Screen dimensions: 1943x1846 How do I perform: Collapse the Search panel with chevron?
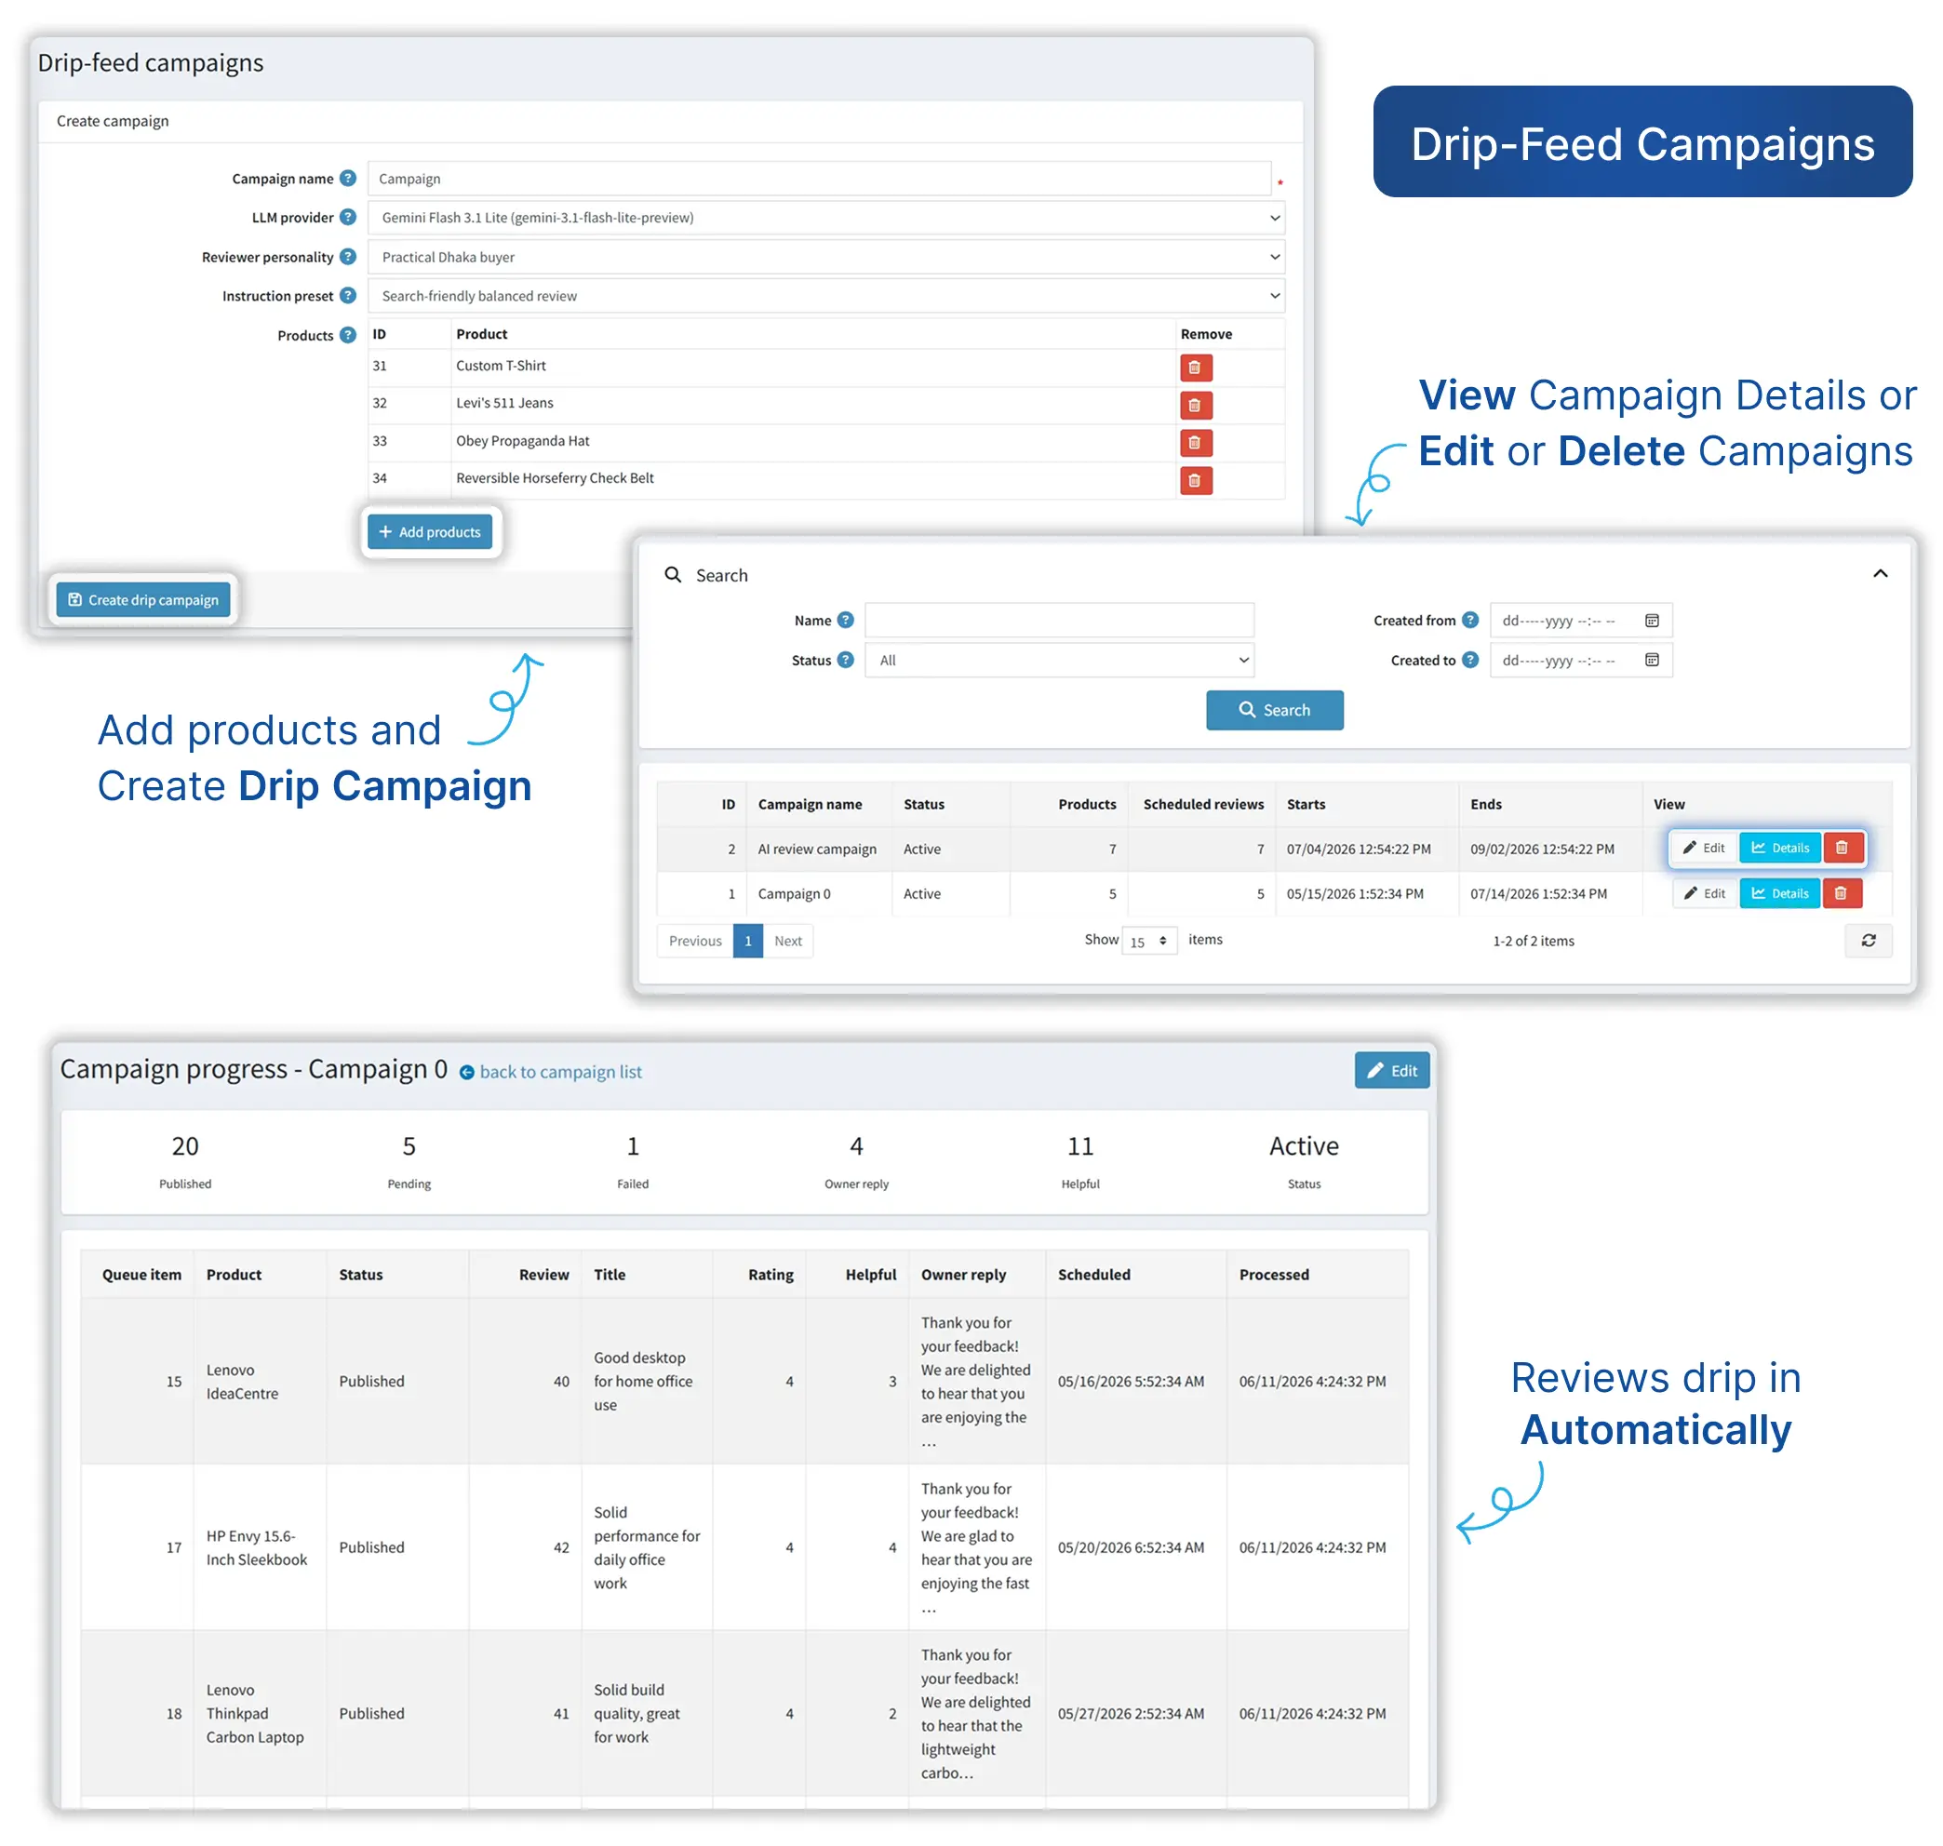click(x=1880, y=574)
